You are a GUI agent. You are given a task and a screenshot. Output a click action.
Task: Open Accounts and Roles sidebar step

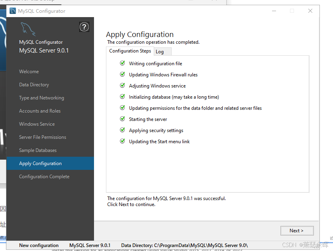40,111
